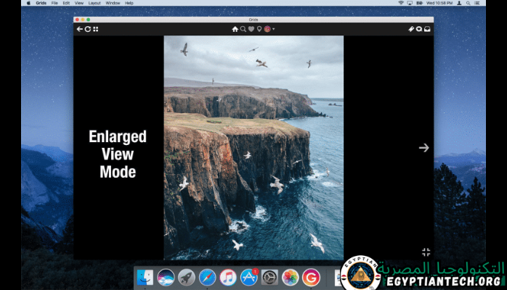This screenshot has width=507, height=290.
Task: Go back using the left arrow
Action: tap(80, 29)
